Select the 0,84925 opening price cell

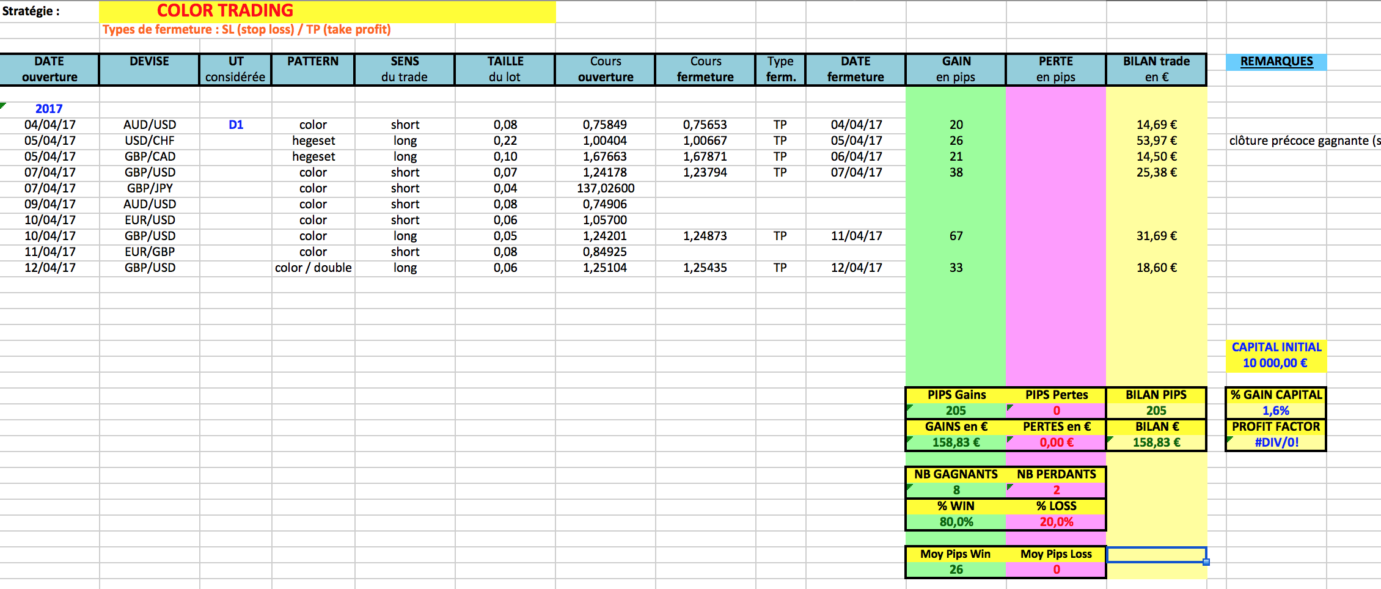(606, 252)
